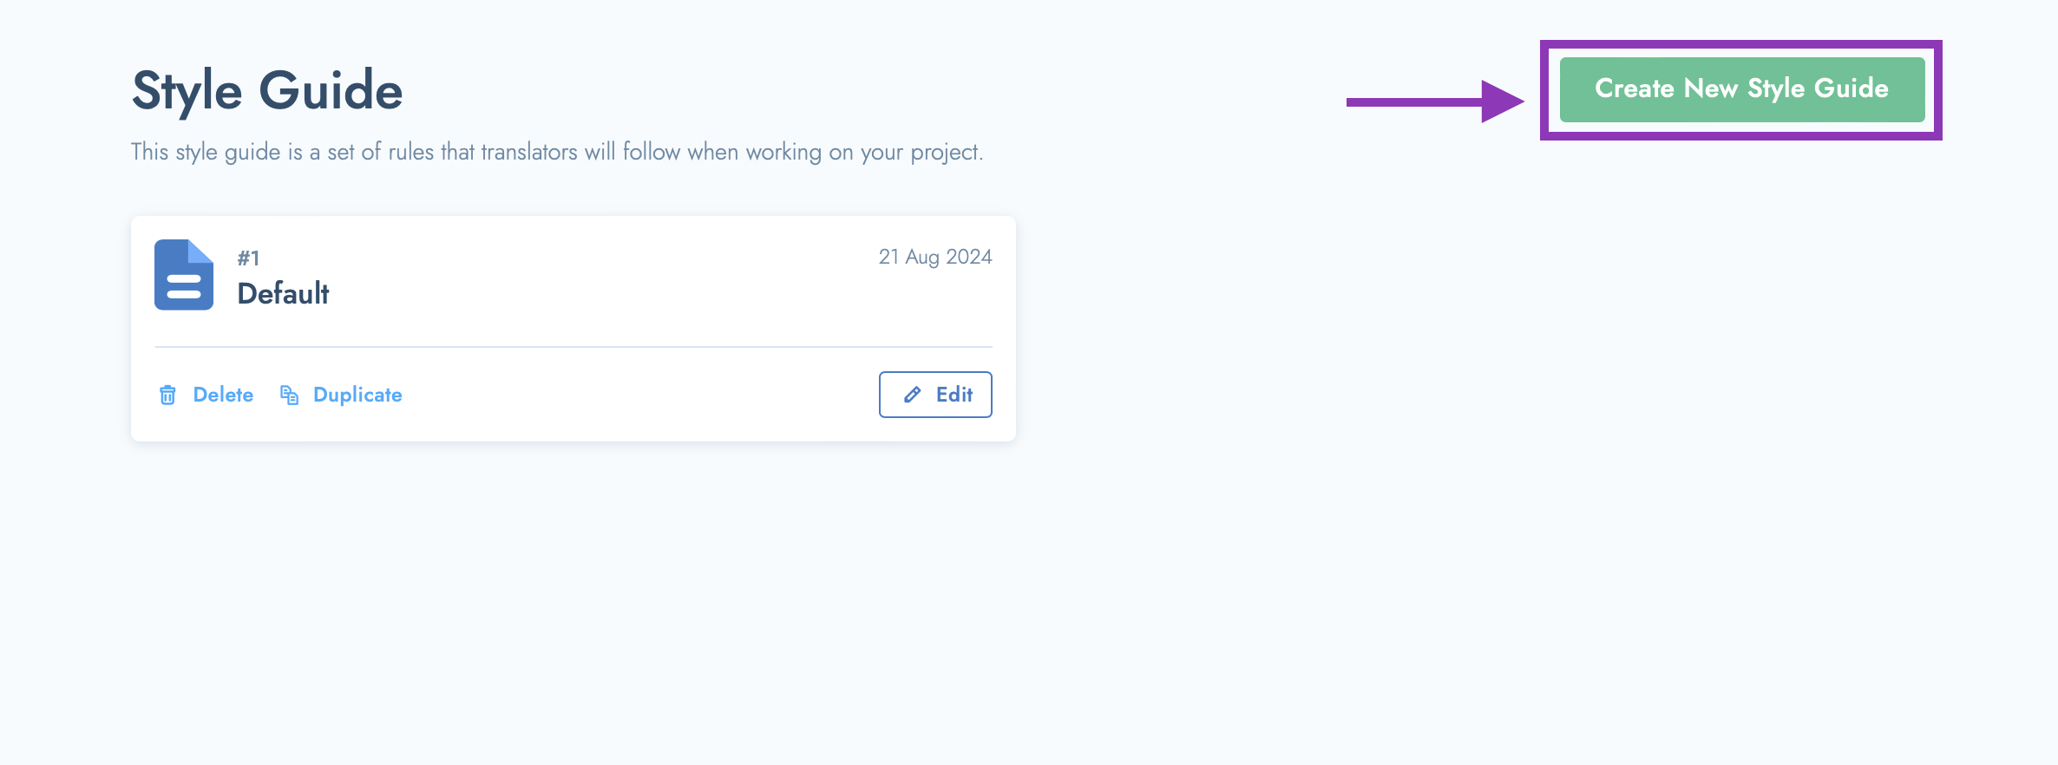2058x765 pixels.
Task: Click the word 'translators' in subtitle
Action: point(529,152)
